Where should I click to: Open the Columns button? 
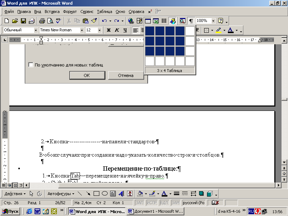(x=164, y=21)
